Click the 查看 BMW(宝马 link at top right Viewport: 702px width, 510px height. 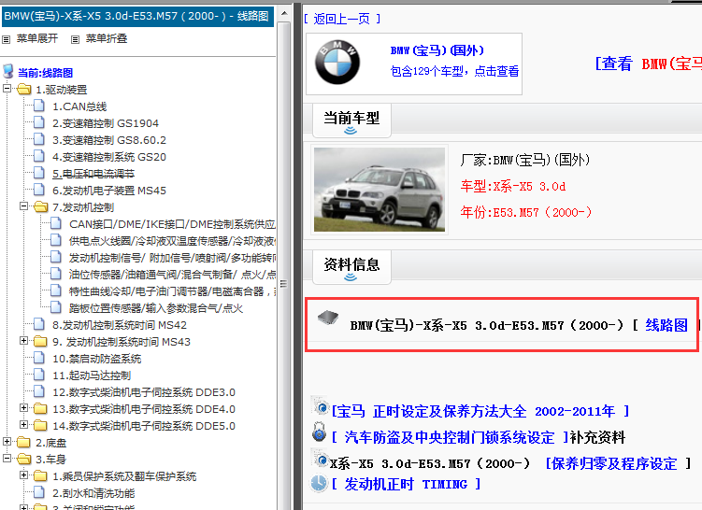[x=648, y=64]
